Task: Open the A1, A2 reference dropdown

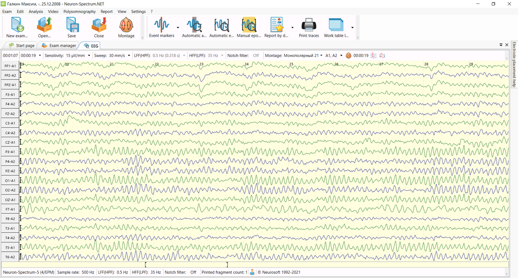Action: tap(341, 56)
